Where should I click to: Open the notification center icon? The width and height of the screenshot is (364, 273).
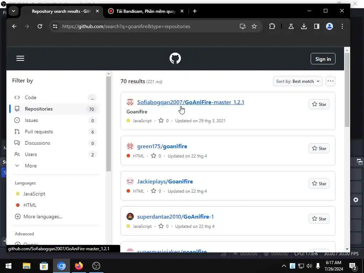point(353,266)
